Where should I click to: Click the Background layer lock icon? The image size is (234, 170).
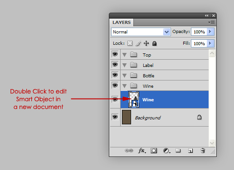pos(199,117)
